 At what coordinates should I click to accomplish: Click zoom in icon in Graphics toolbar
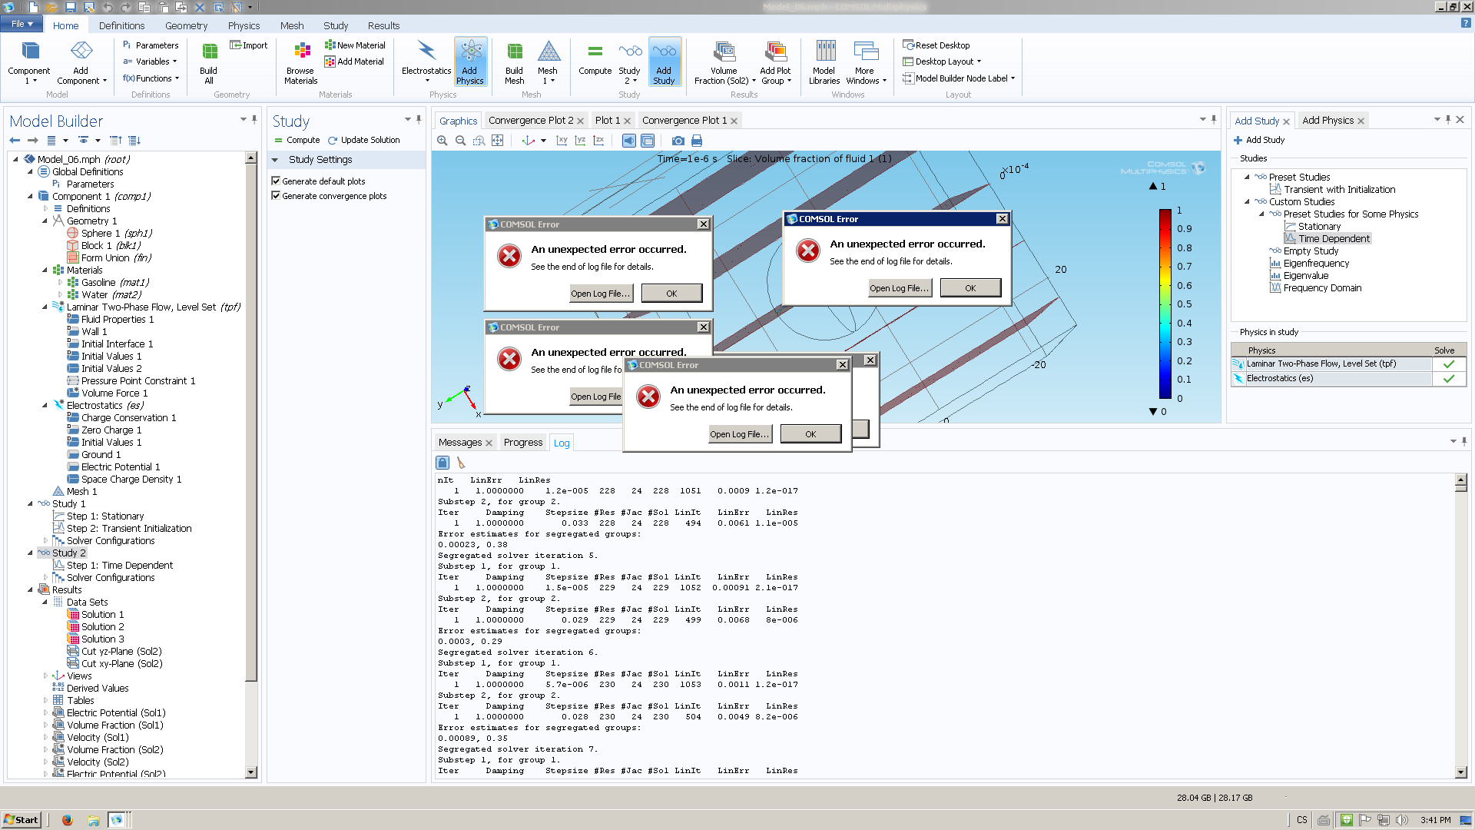click(x=442, y=141)
